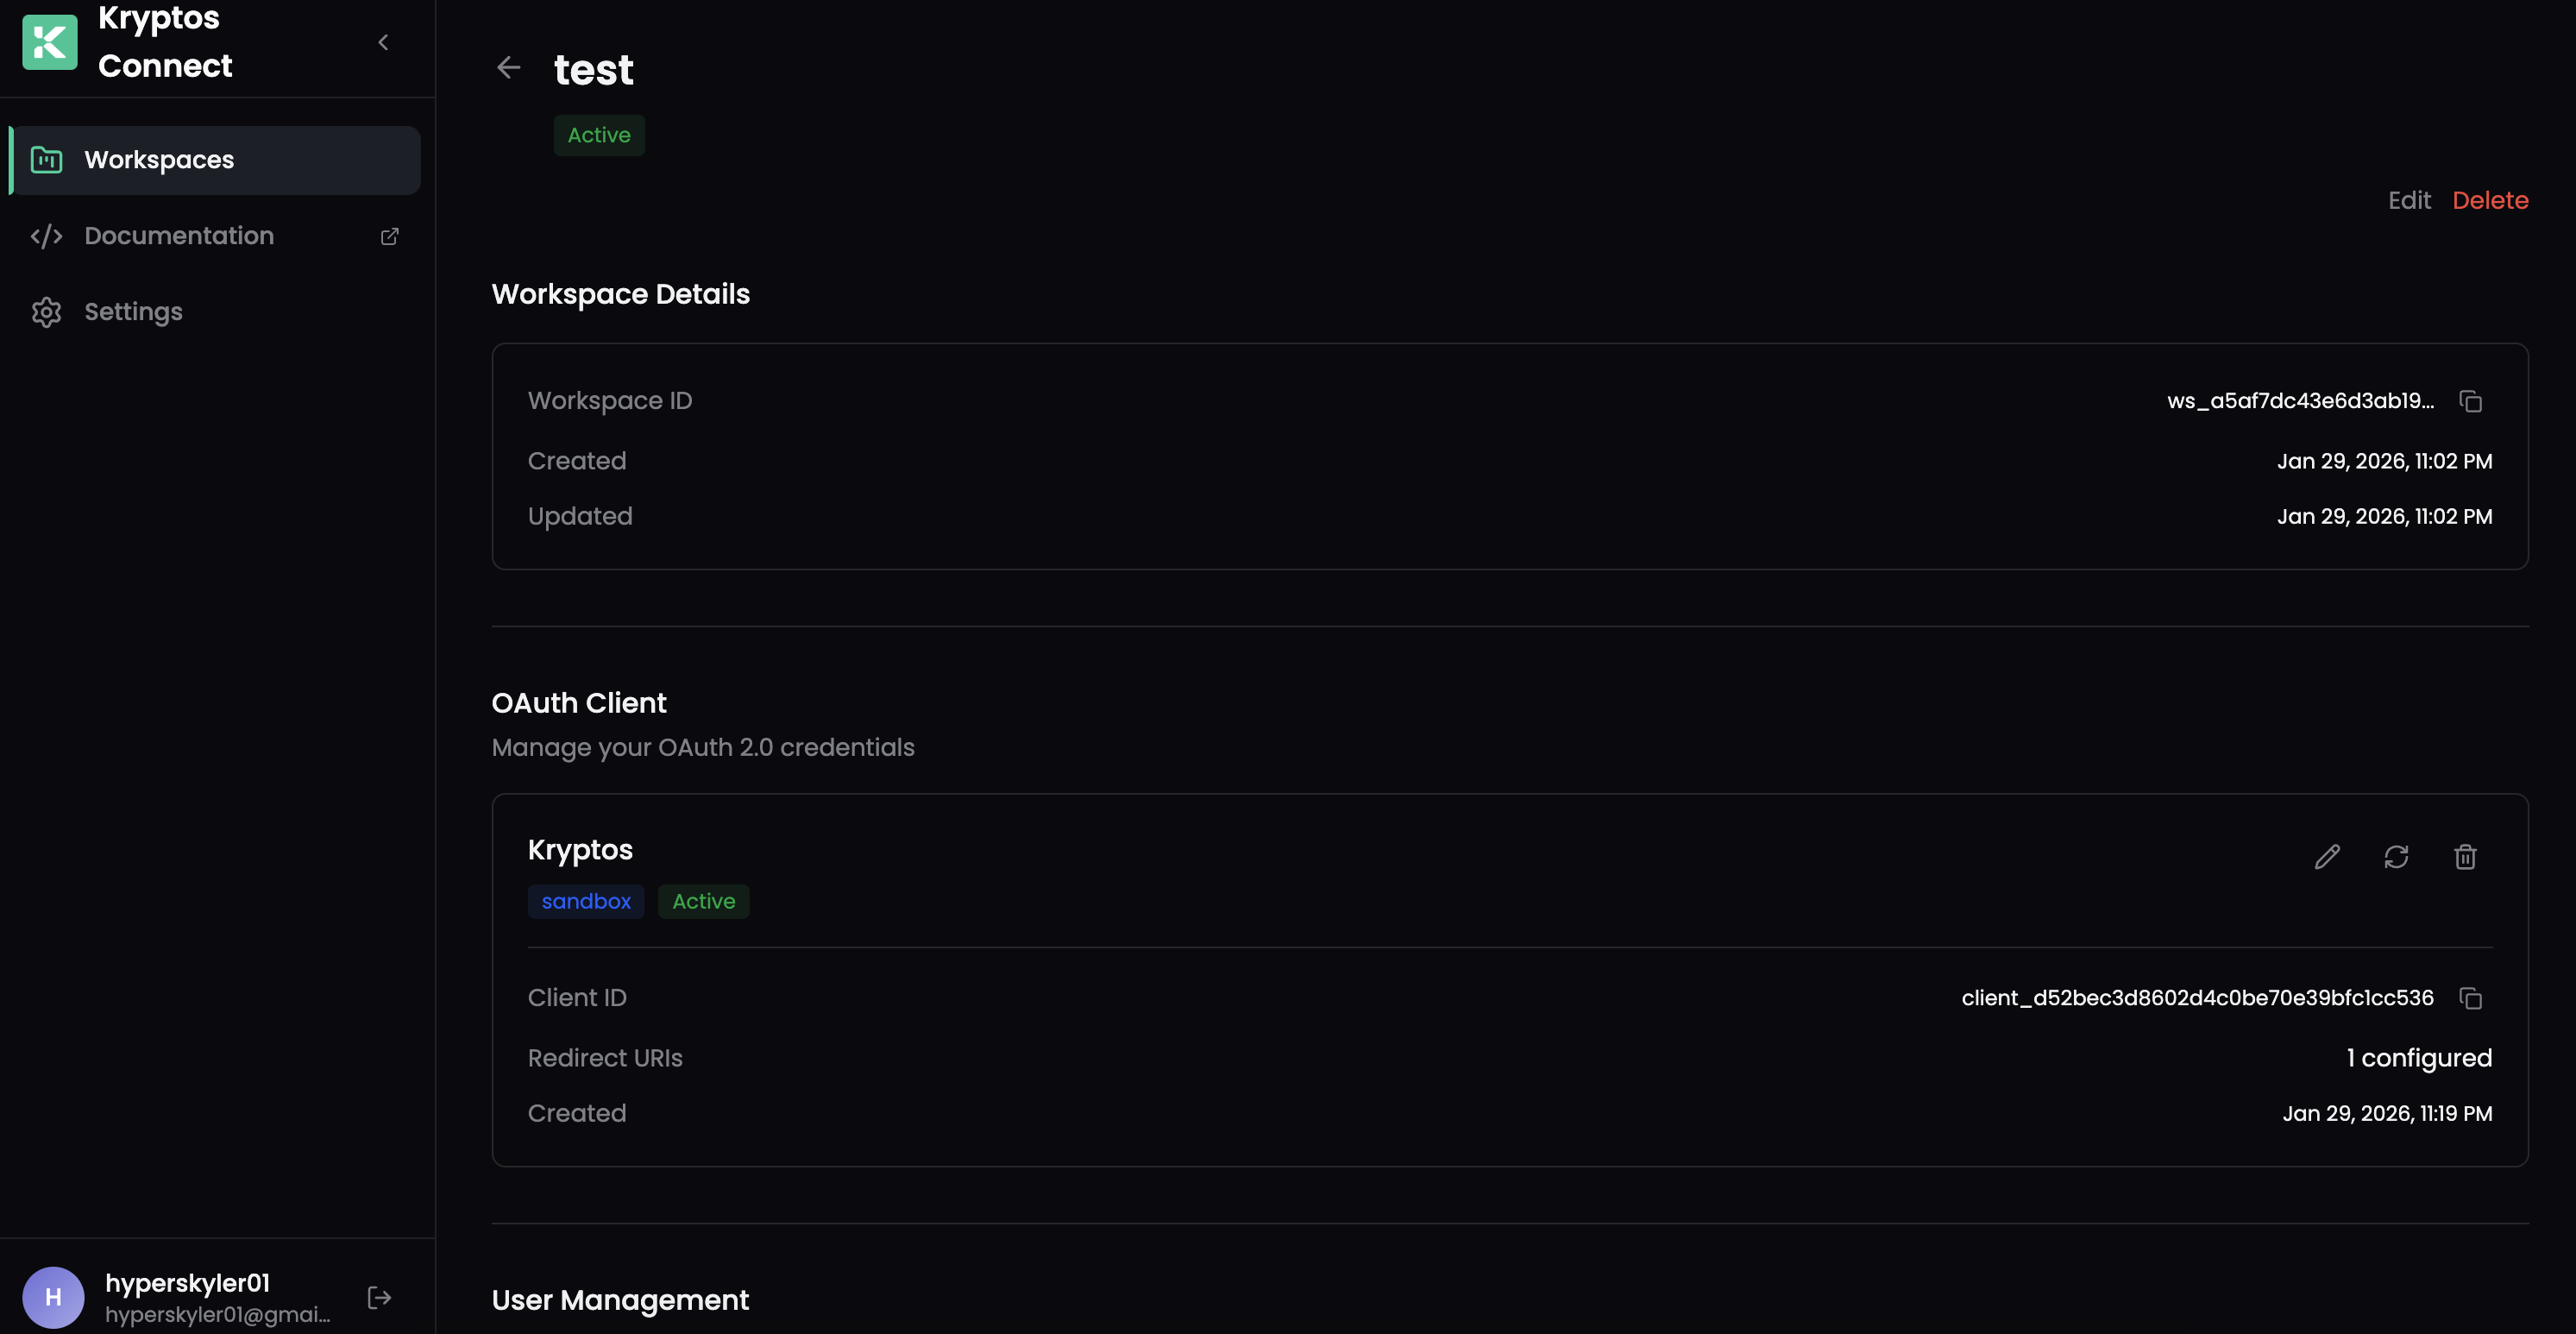The height and width of the screenshot is (1334, 2576).
Task: Open the Documentation page
Action: [179, 235]
